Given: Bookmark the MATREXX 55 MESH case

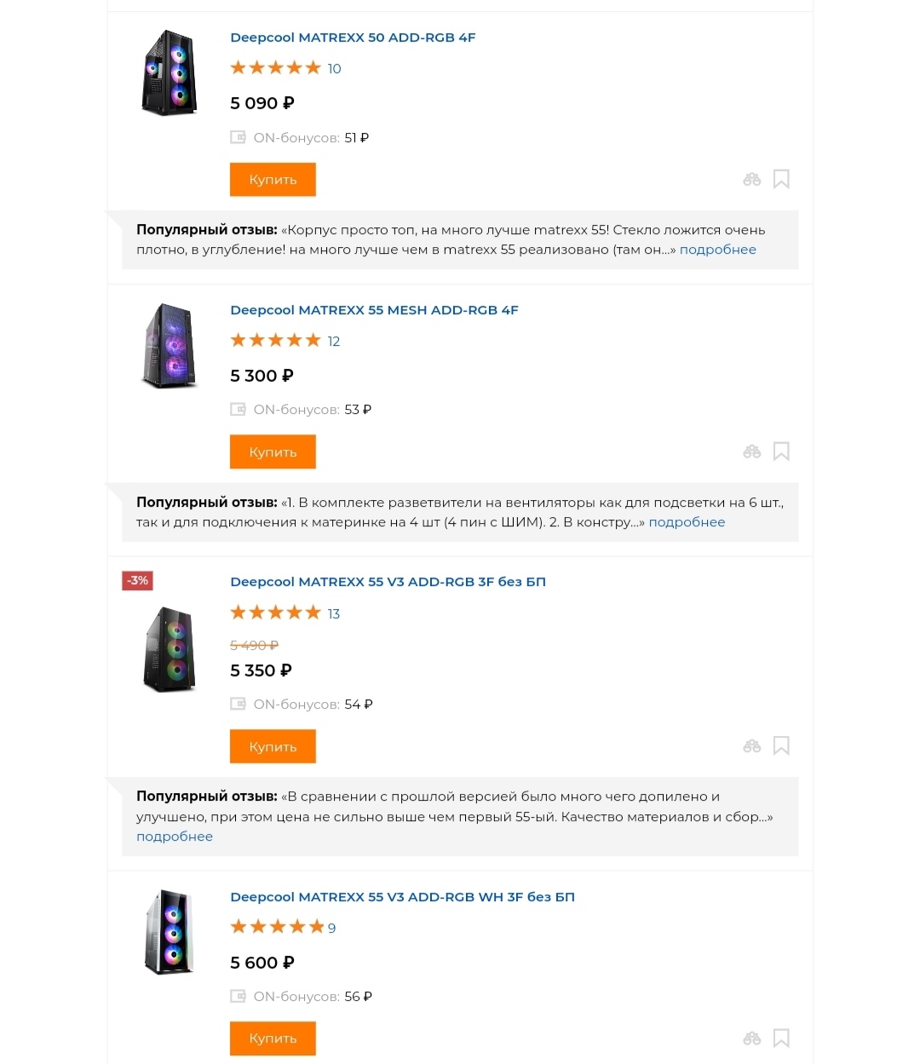Looking at the screenshot, I should (x=781, y=451).
